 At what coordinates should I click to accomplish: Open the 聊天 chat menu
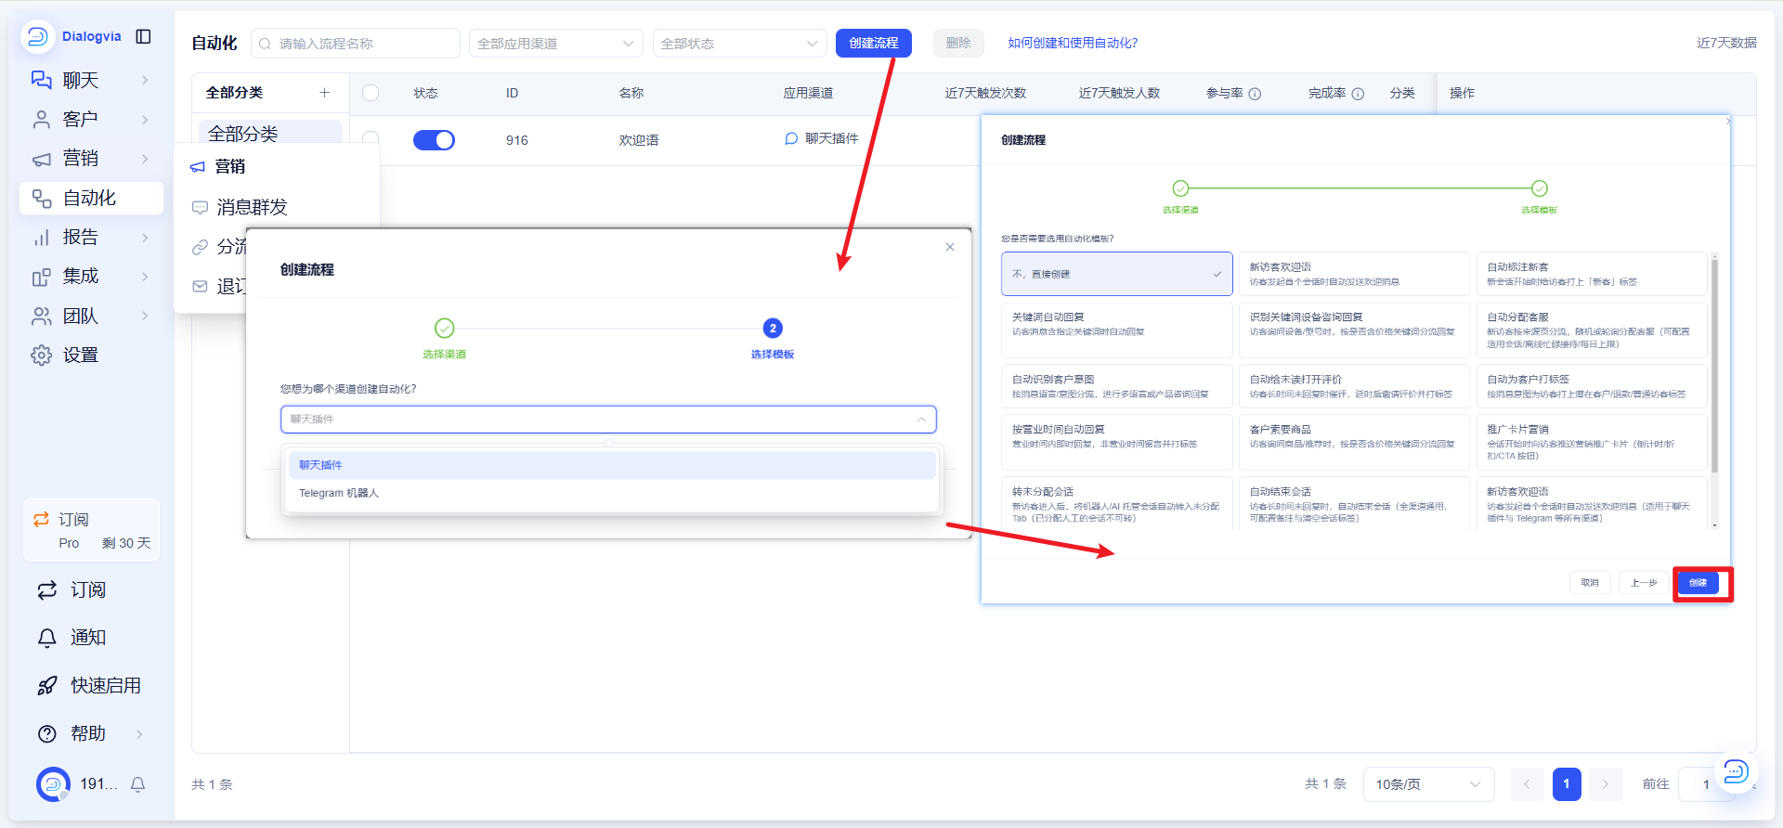90,81
